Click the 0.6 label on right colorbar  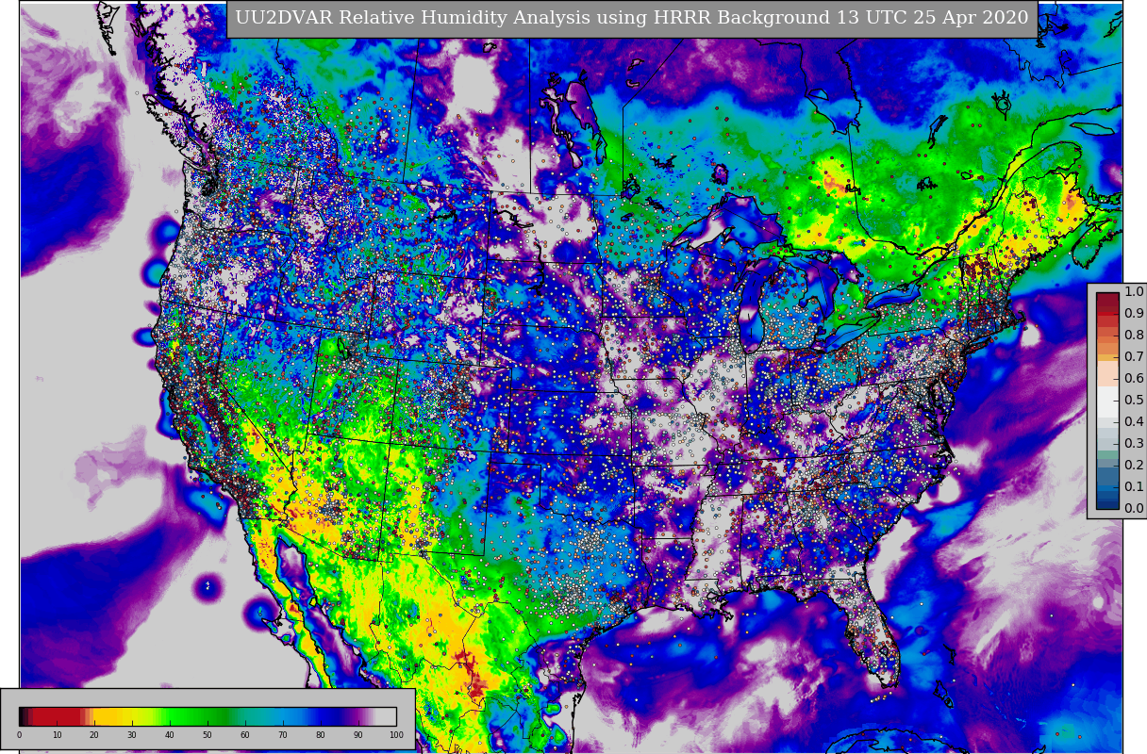[x=1134, y=379]
